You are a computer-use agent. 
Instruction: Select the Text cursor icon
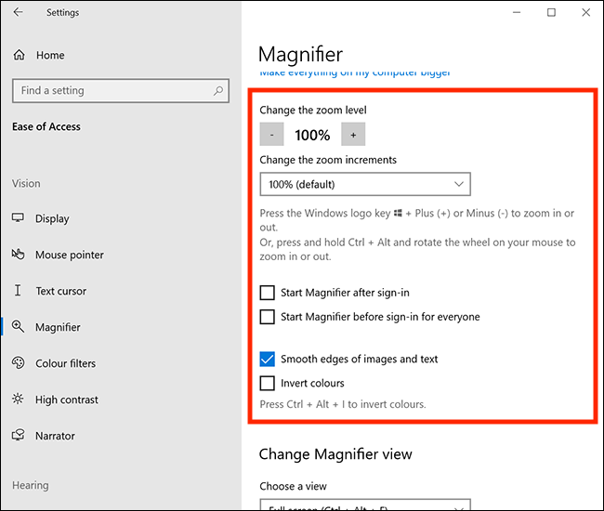pos(18,291)
